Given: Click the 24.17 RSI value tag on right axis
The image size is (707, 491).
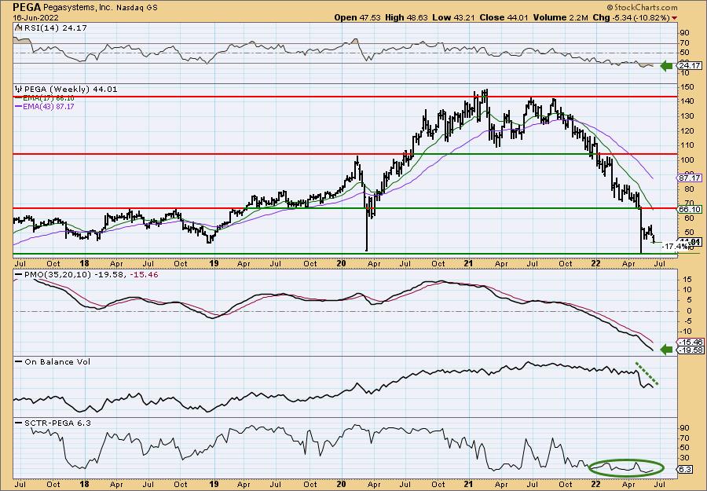Looking at the screenshot, I should tap(690, 66).
